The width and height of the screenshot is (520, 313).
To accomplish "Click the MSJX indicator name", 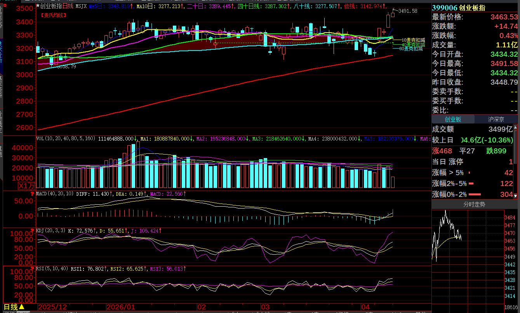I will (x=81, y=6).
